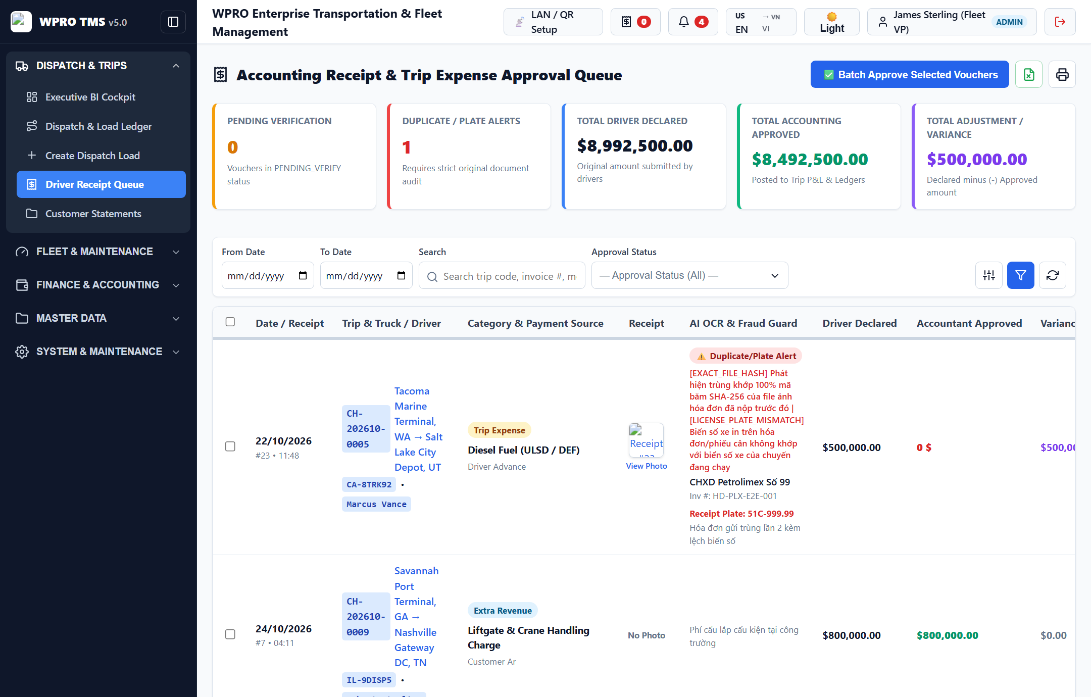
Task: Refresh the receipt queue list
Action: (1053, 275)
